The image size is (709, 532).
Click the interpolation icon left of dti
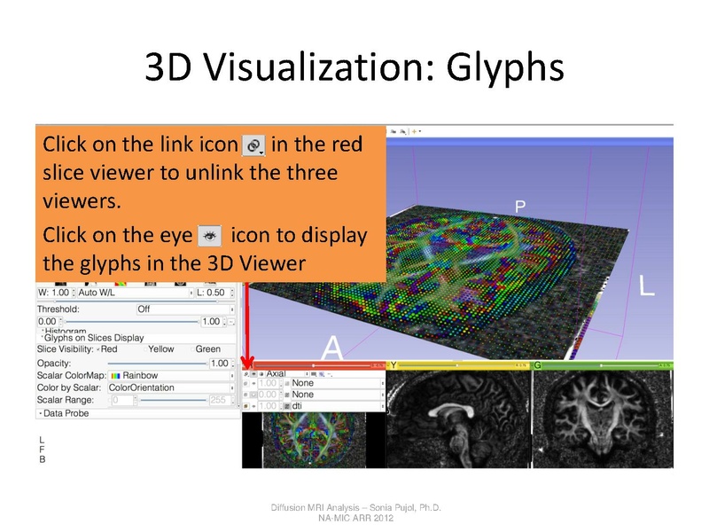287,406
